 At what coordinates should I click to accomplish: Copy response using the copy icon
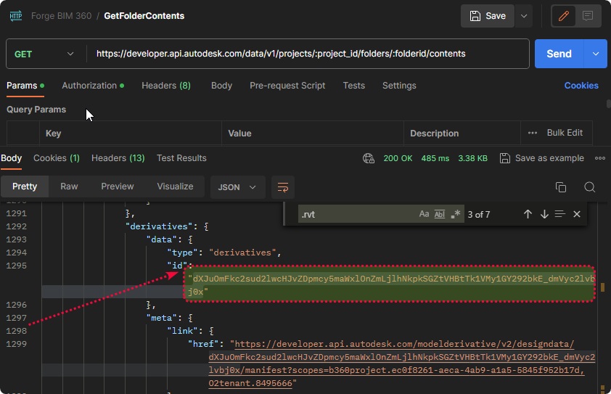click(x=560, y=187)
